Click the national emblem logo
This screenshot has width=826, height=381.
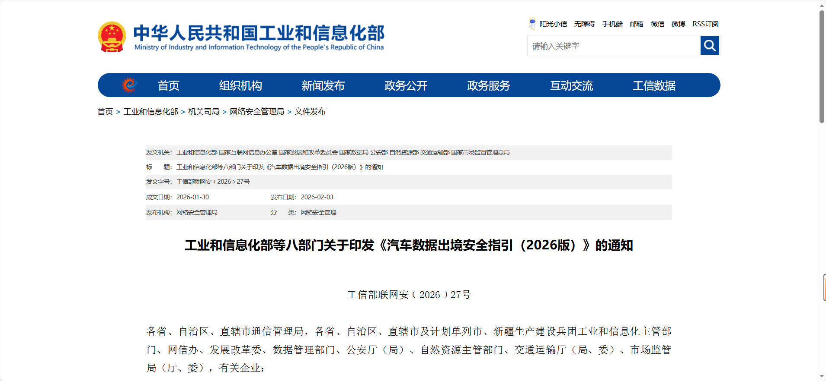tap(112, 37)
